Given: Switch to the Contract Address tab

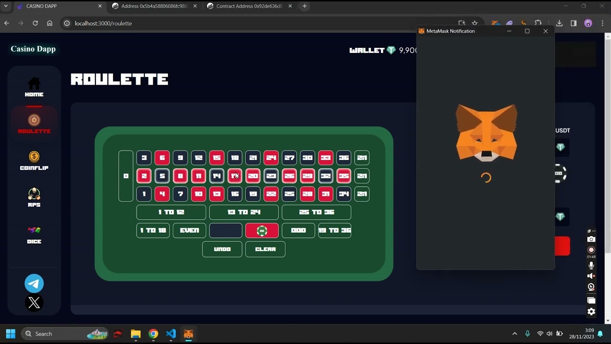Looking at the screenshot, I should click(250, 6).
